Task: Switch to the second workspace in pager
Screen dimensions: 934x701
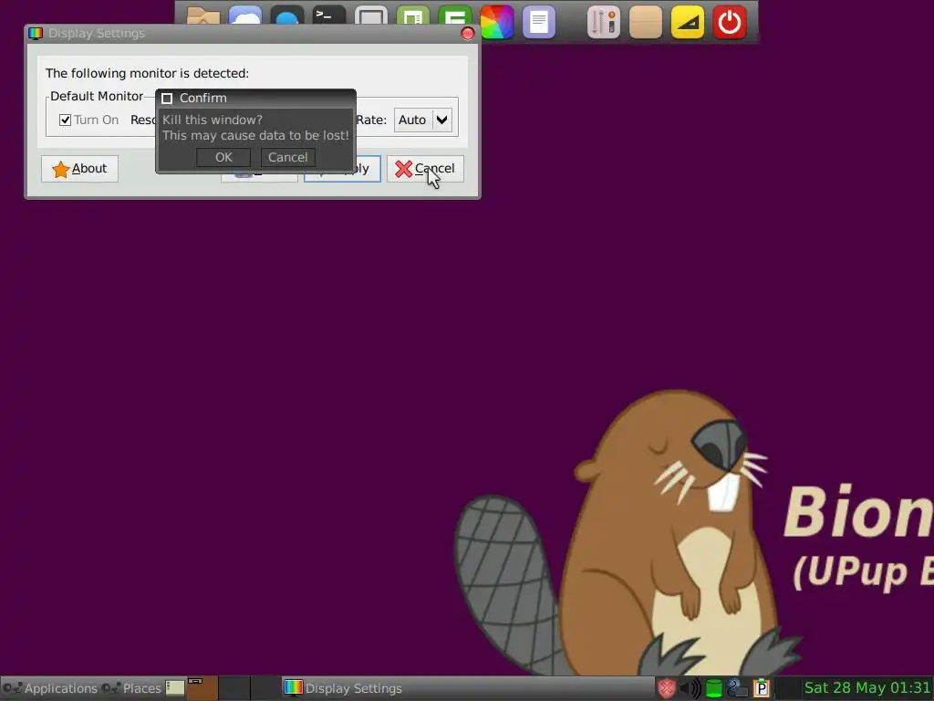Action: (234, 688)
